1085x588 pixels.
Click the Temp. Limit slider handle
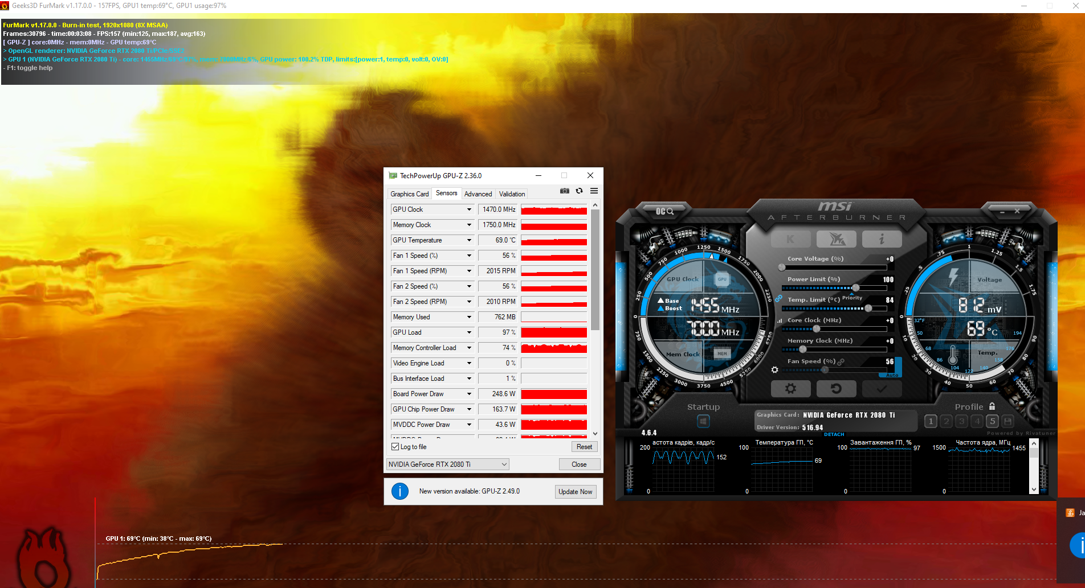tap(868, 308)
